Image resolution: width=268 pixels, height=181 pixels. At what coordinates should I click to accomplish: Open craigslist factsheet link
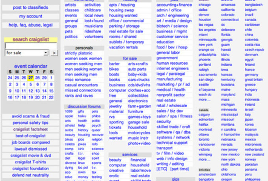pyautogui.click(x=31, y=129)
